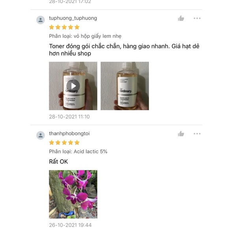Open the purple orchid review photo
Viewport: 233px width, 233px height.
tap(73, 194)
